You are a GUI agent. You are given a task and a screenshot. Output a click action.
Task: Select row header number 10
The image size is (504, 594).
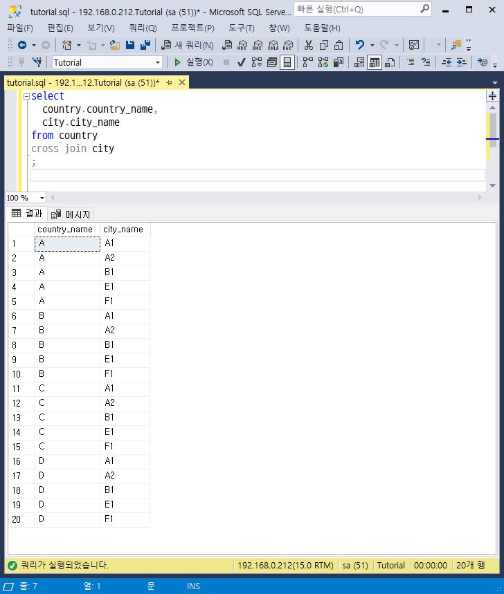pyautogui.click(x=21, y=374)
